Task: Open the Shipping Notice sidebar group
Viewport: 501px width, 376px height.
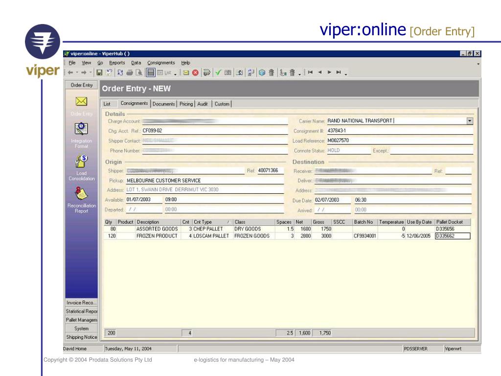Action: 82,337
